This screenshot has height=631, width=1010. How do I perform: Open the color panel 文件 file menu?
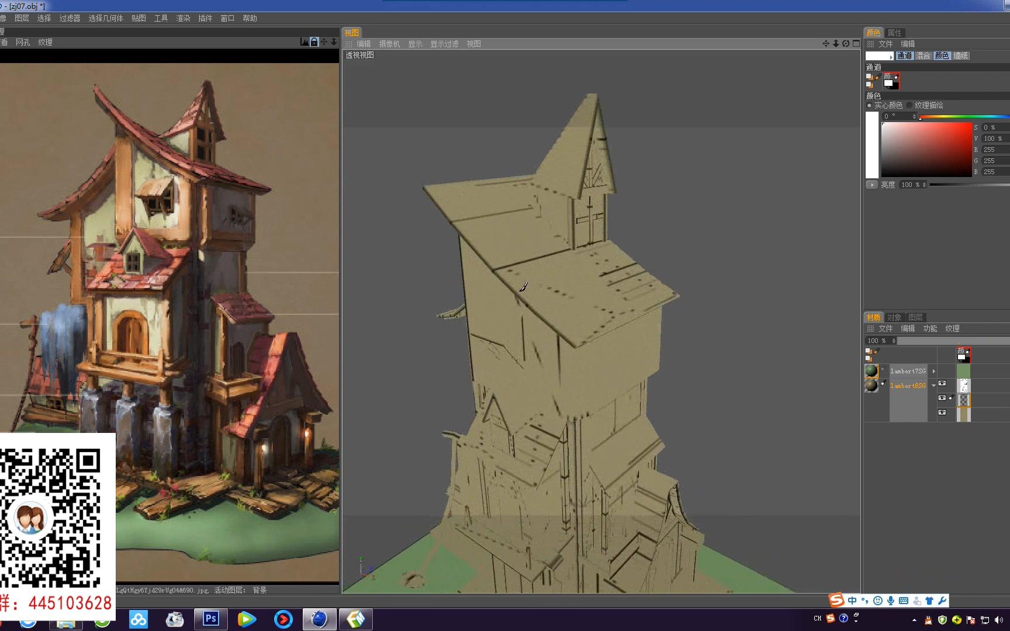(886, 44)
